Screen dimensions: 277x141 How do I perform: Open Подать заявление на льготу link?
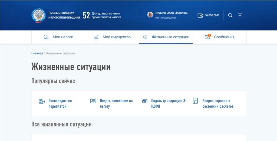click(x=116, y=104)
